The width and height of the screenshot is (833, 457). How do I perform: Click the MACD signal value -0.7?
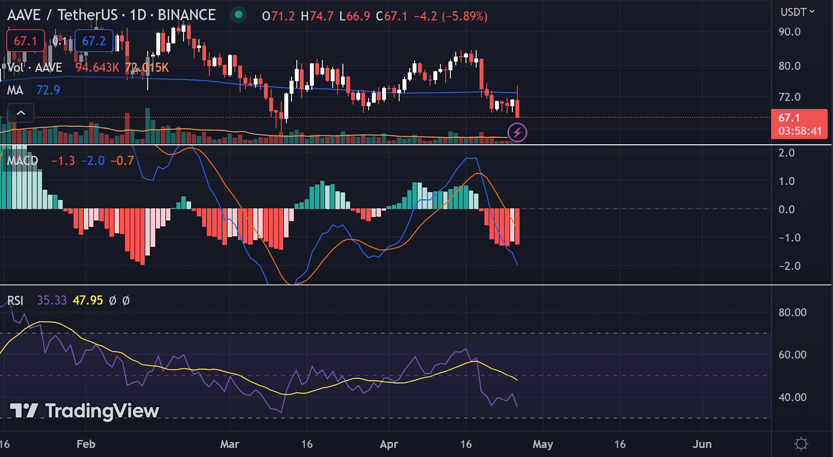point(122,161)
